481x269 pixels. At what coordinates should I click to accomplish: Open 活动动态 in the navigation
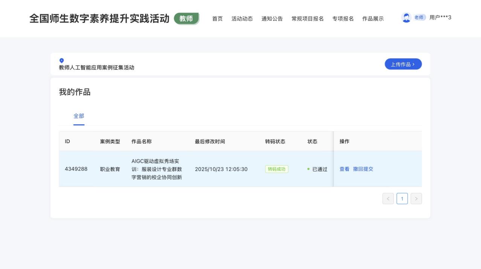(x=242, y=19)
